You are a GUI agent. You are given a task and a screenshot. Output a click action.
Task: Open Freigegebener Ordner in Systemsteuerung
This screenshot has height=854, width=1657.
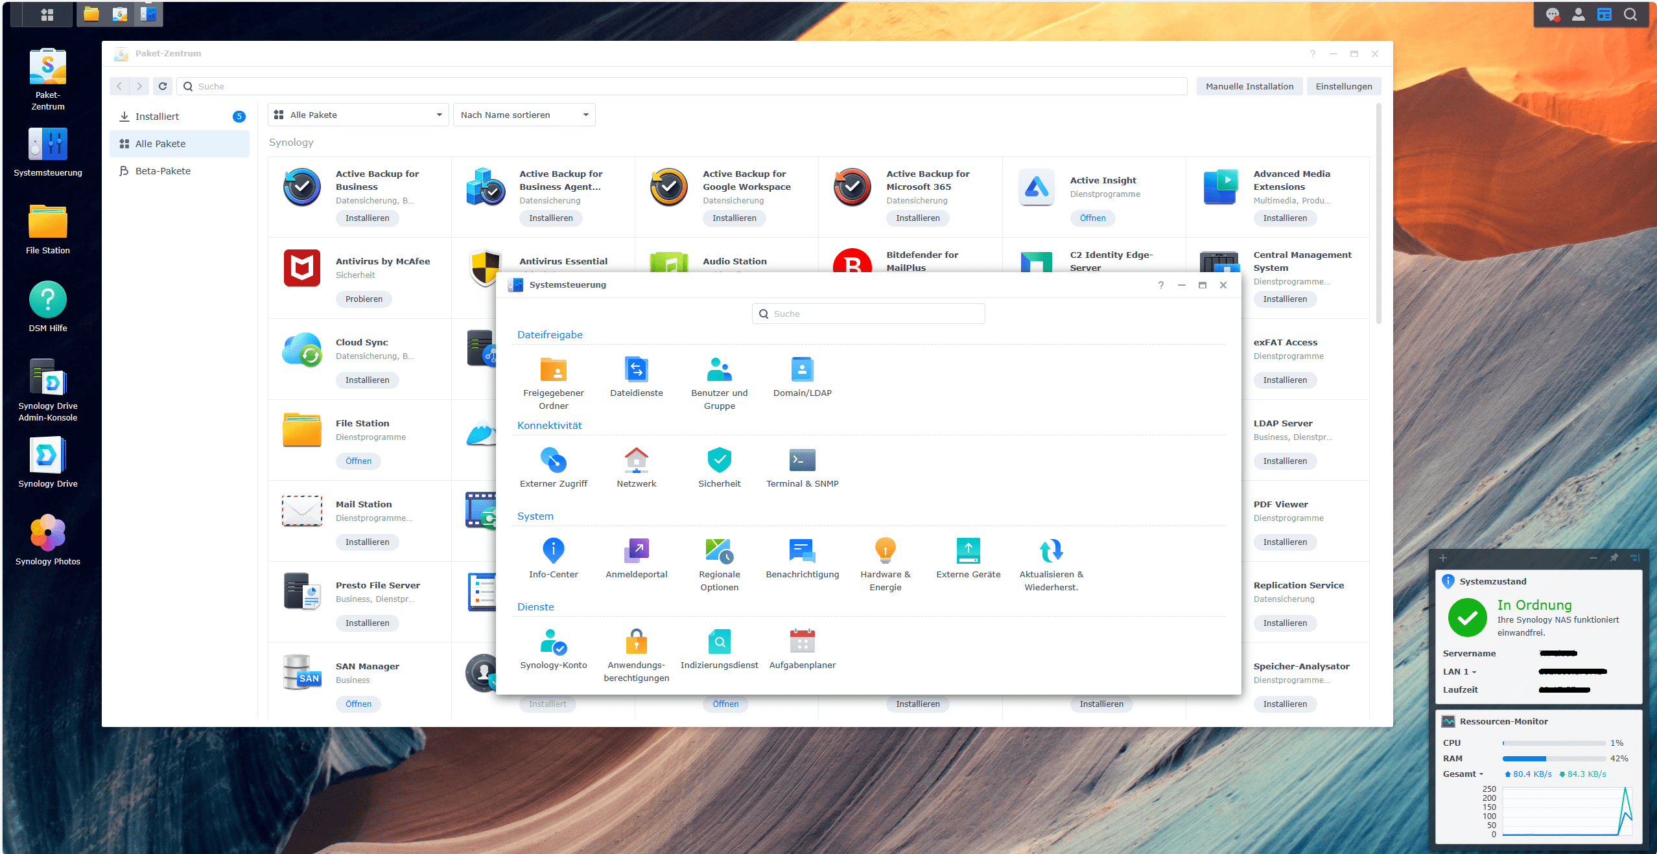(553, 383)
